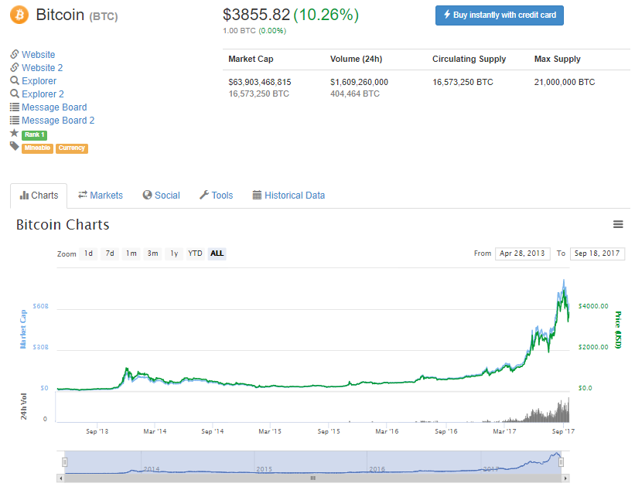Switch to the Social tab
This screenshot has width=635, height=490.
coord(161,196)
